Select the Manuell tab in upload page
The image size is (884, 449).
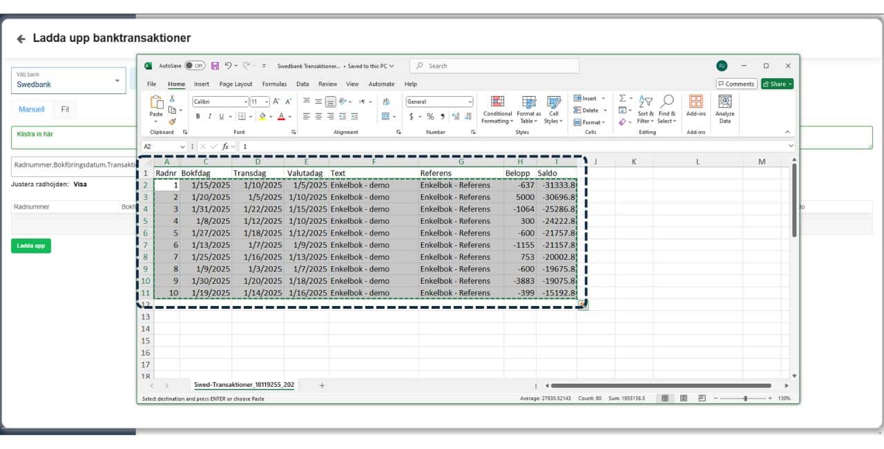(31, 109)
